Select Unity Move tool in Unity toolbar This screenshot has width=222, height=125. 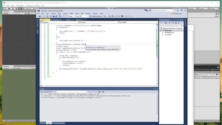pos(9,9)
